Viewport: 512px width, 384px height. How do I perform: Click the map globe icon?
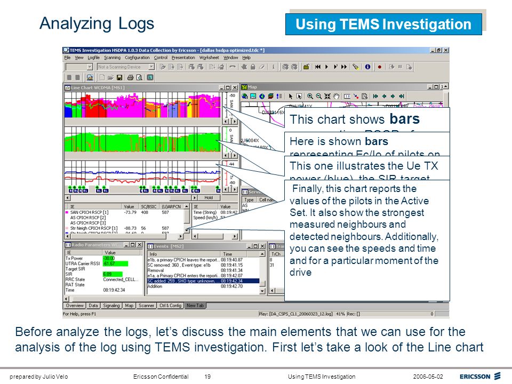[x=262, y=97]
